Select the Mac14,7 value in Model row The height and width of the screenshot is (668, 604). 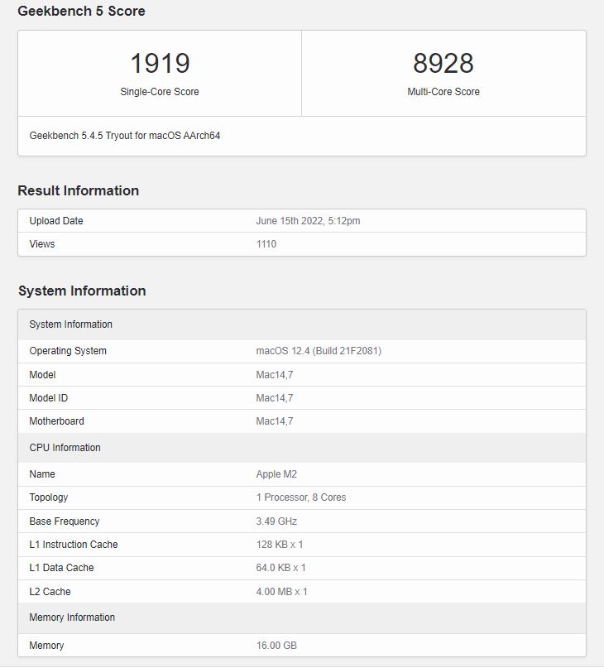[275, 375]
